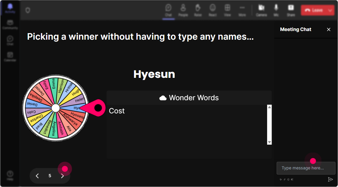This screenshot has height=187, width=338.
Task: Open the Activity bell in sidebar
Action: click(x=10, y=8)
